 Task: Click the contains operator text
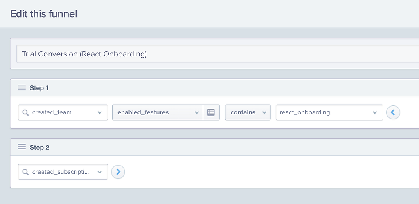pyautogui.click(x=243, y=112)
